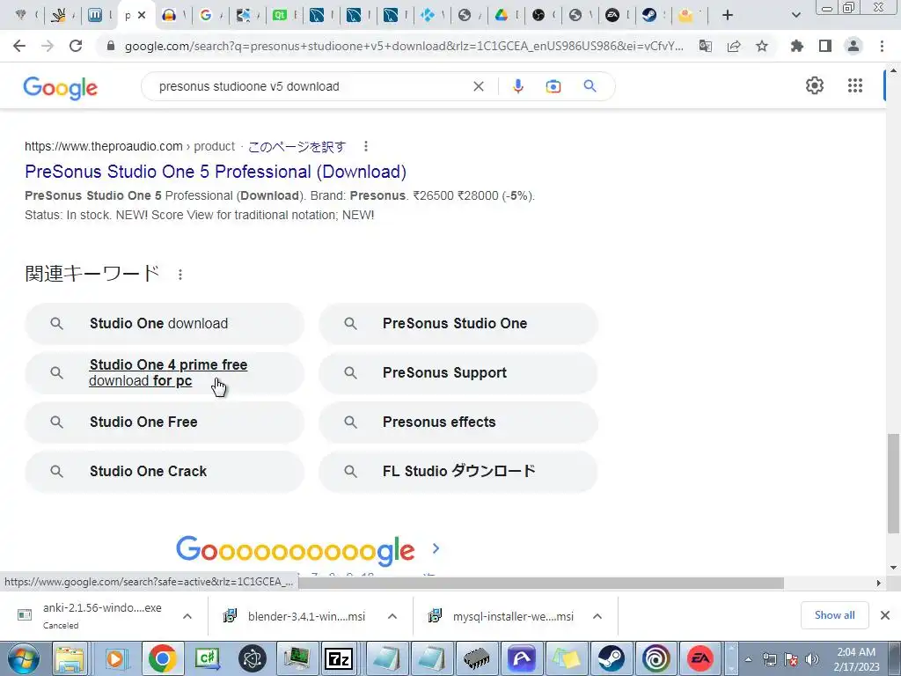Viewport: 901px width, 676px height.
Task: Search related: FL Studio ダウンロード
Action: (x=458, y=472)
